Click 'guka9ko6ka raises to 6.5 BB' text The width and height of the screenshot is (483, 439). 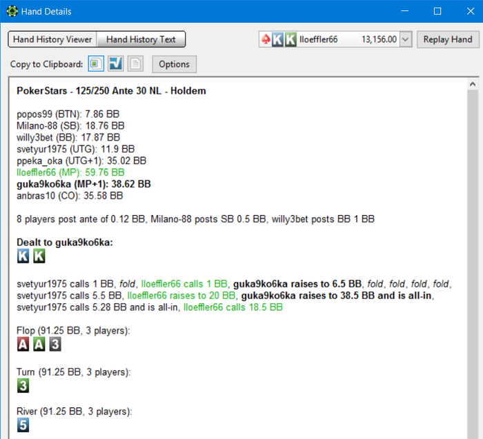[297, 284]
